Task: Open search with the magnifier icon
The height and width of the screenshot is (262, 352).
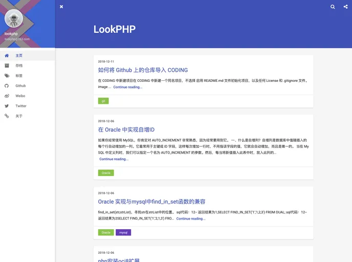Action: (x=333, y=7)
